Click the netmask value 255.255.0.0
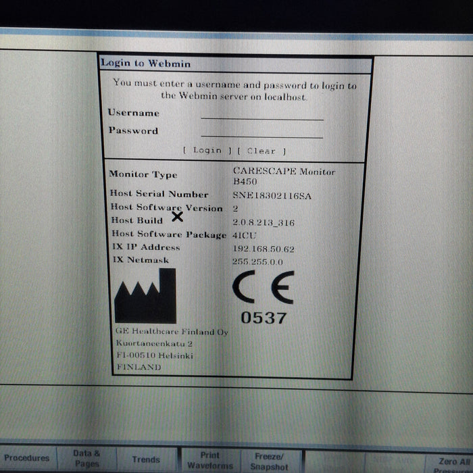Image resolution: width=473 pixels, height=473 pixels. pos(257,262)
